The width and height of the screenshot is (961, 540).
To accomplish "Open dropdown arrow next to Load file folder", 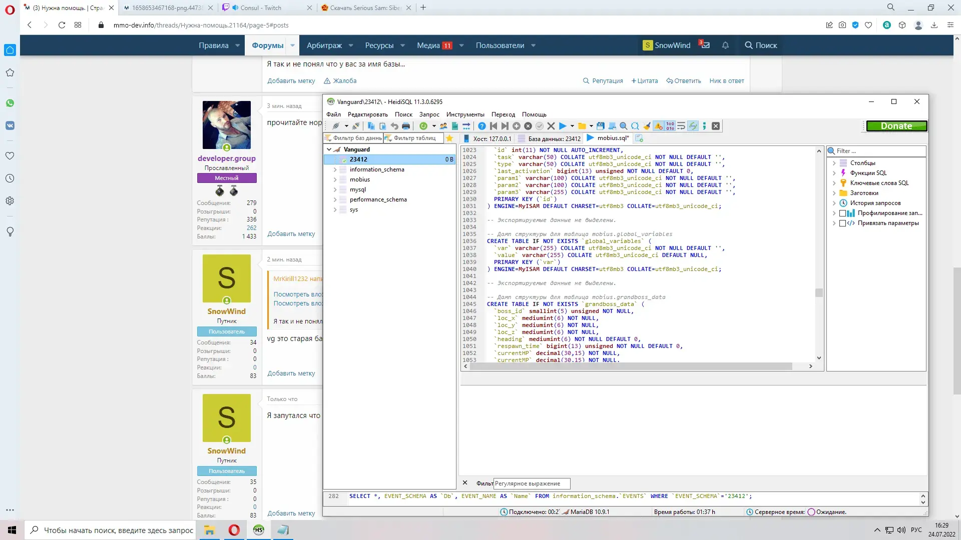I will [x=591, y=126].
